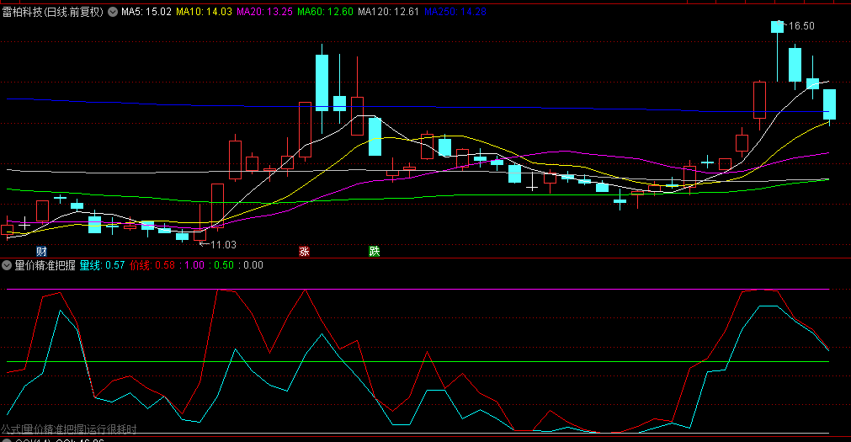Image resolution: width=851 pixels, height=442 pixels.
Task: Select the 价线: 0.58 value
Action: 152,265
